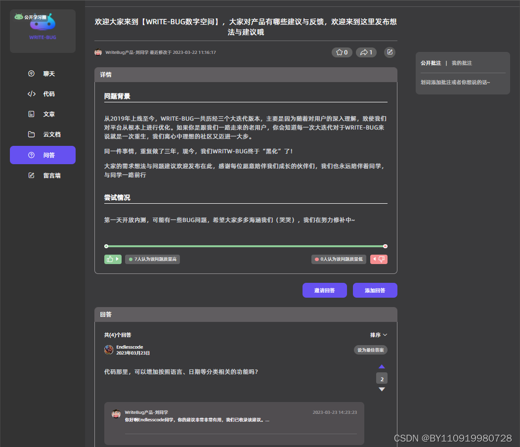
Task: Click the 7人认为该问题质量高 label
Action: coord(153,259)
